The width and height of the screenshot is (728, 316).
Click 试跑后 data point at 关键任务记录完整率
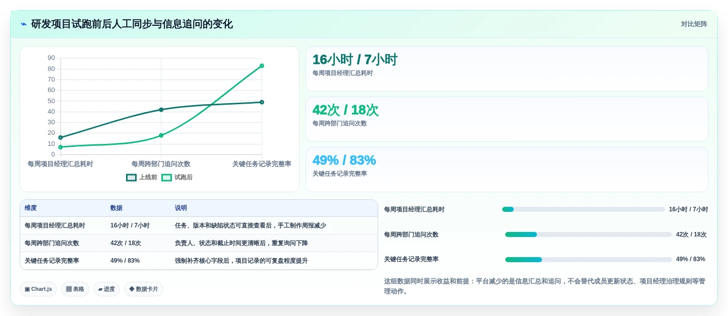click(262, 66)
